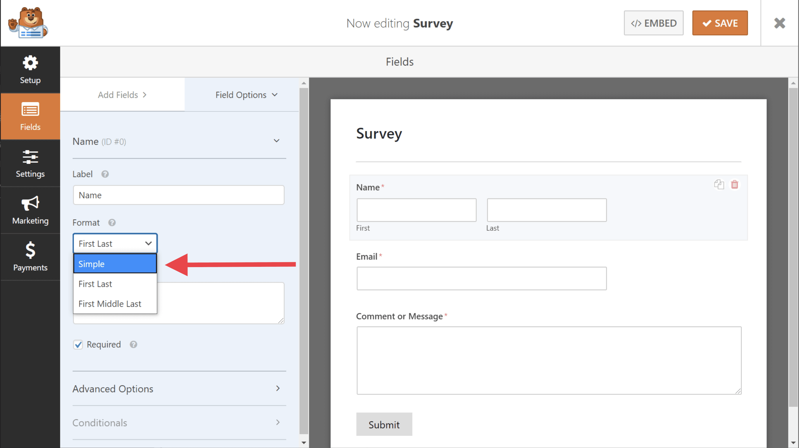The height and width of the screenshot is (448, 799).
Task: Delete the Name field with trash icon
Action: pos(734,184)
